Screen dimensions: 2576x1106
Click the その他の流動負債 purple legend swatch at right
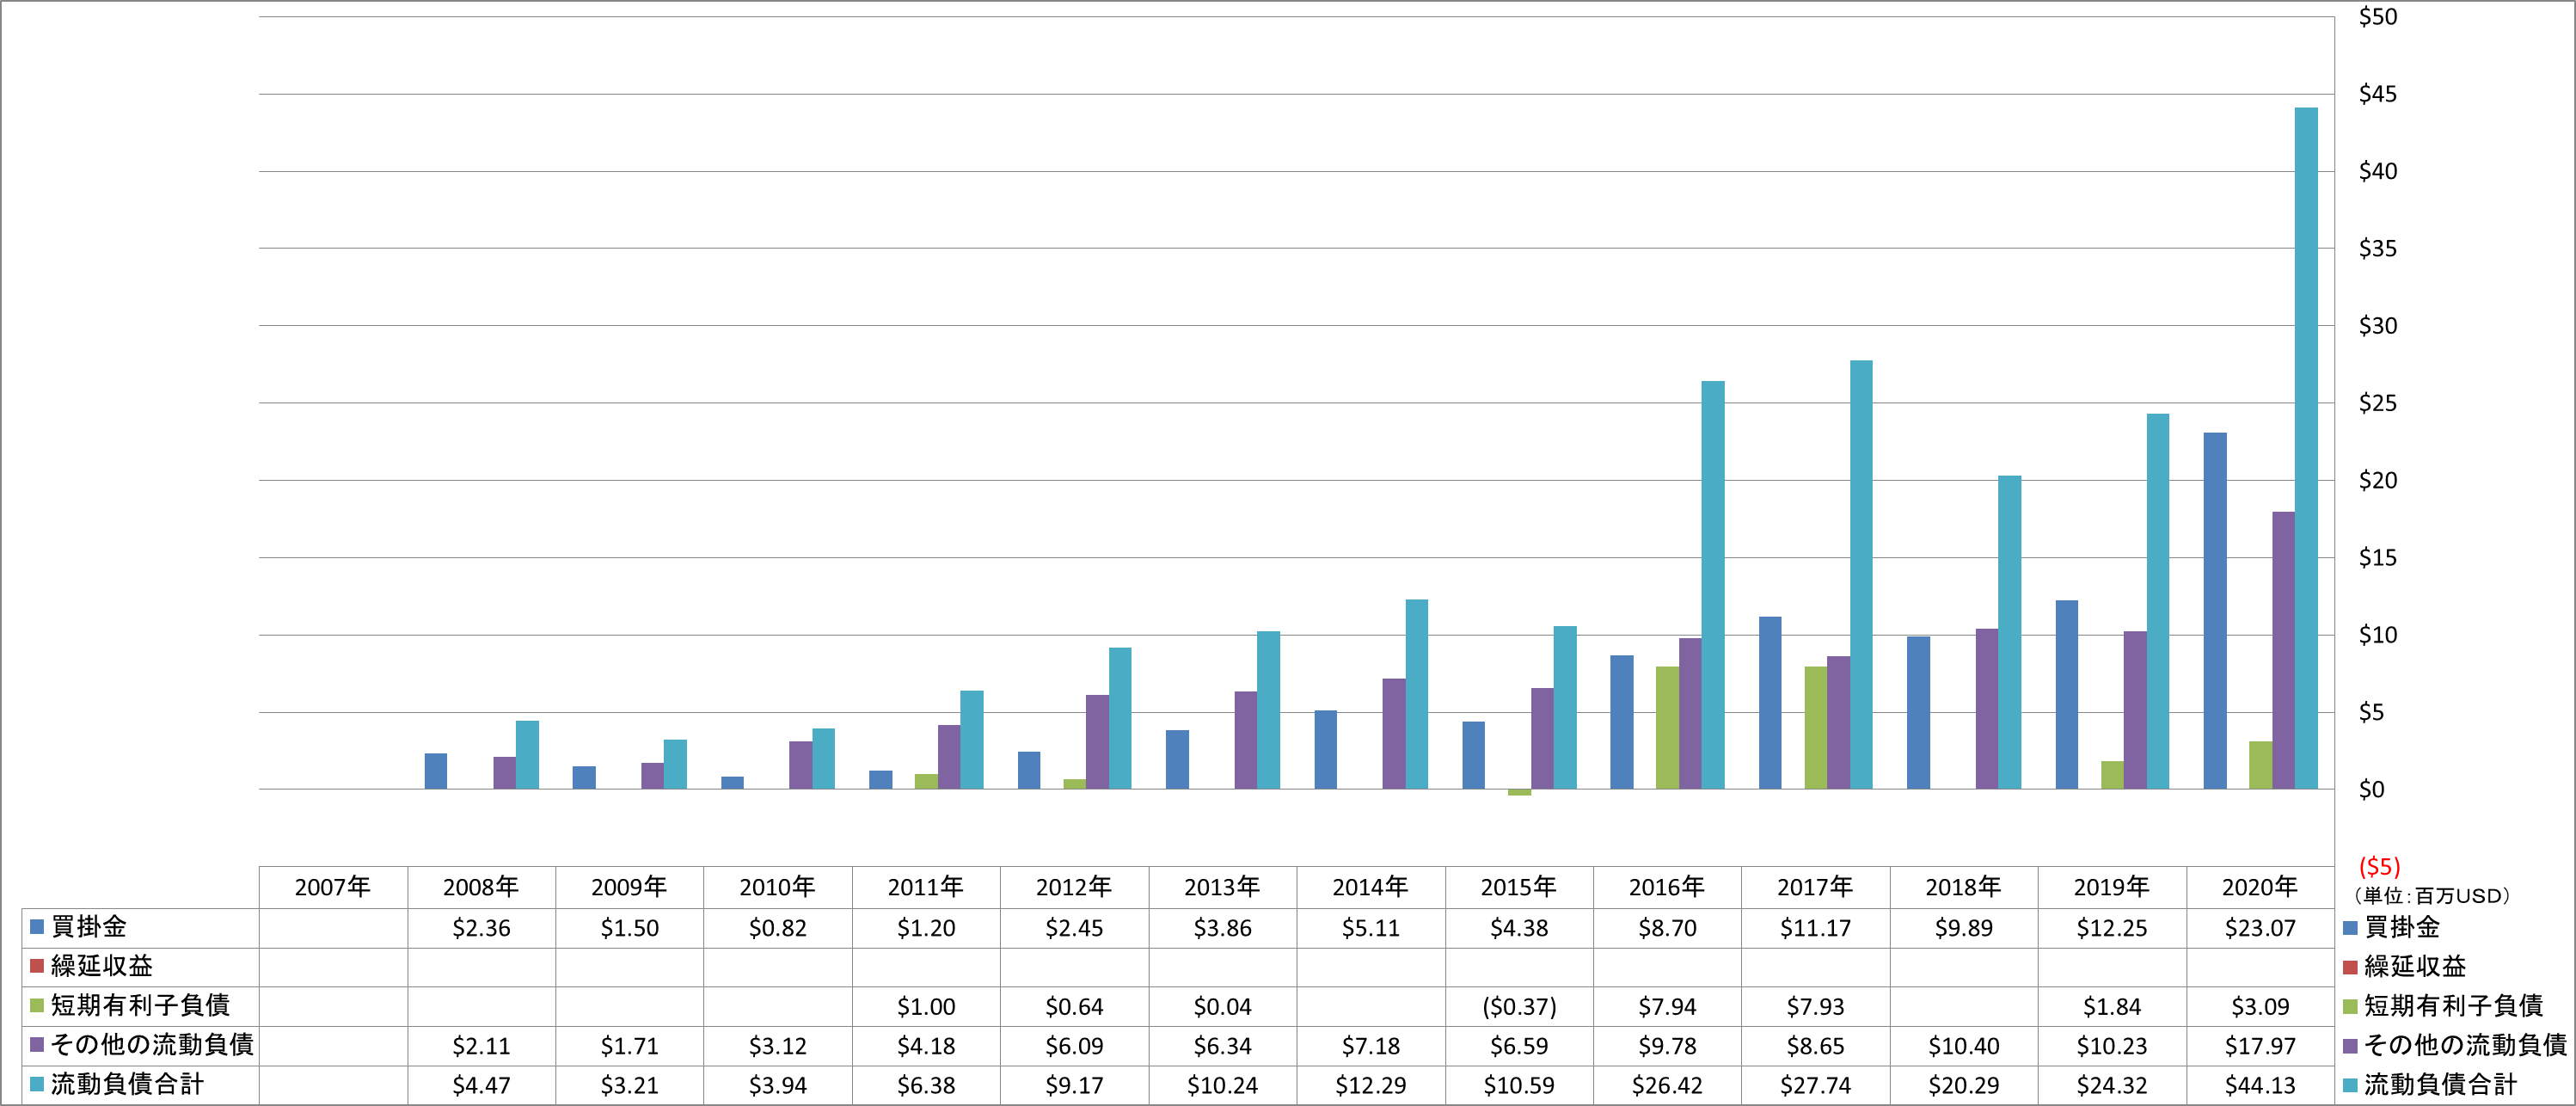point(2351,1046)
